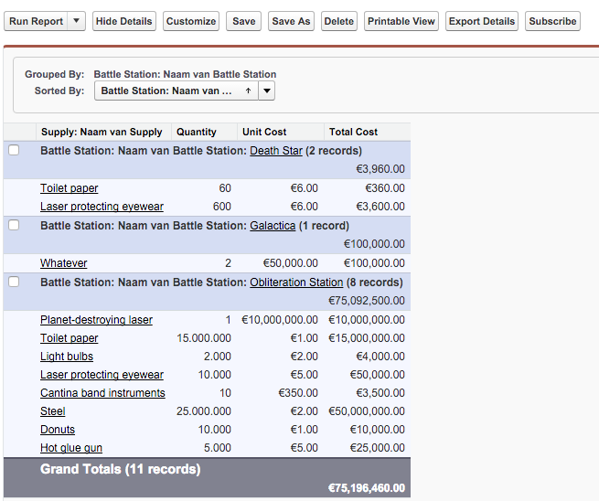Open the Death Star link
Viewport: 599px width, 501px height.
point(276,151)
